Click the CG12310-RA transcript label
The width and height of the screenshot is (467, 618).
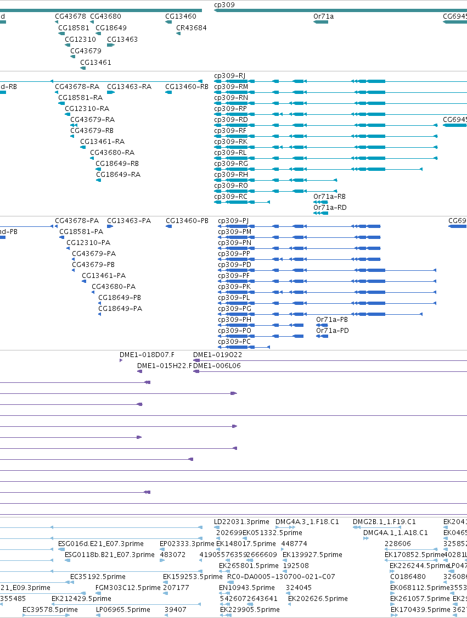(87, 109)
